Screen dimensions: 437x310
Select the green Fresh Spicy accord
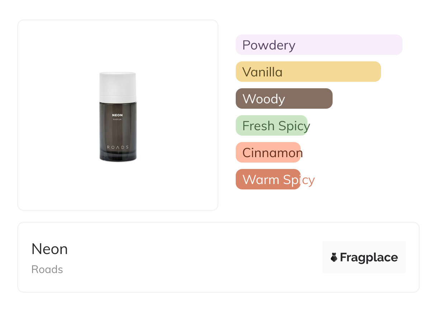(x=272, y=126)
